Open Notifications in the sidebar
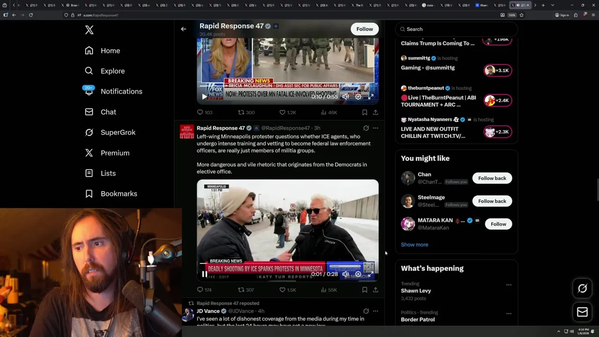Screen dimensions: 599x337 (113, 91)
